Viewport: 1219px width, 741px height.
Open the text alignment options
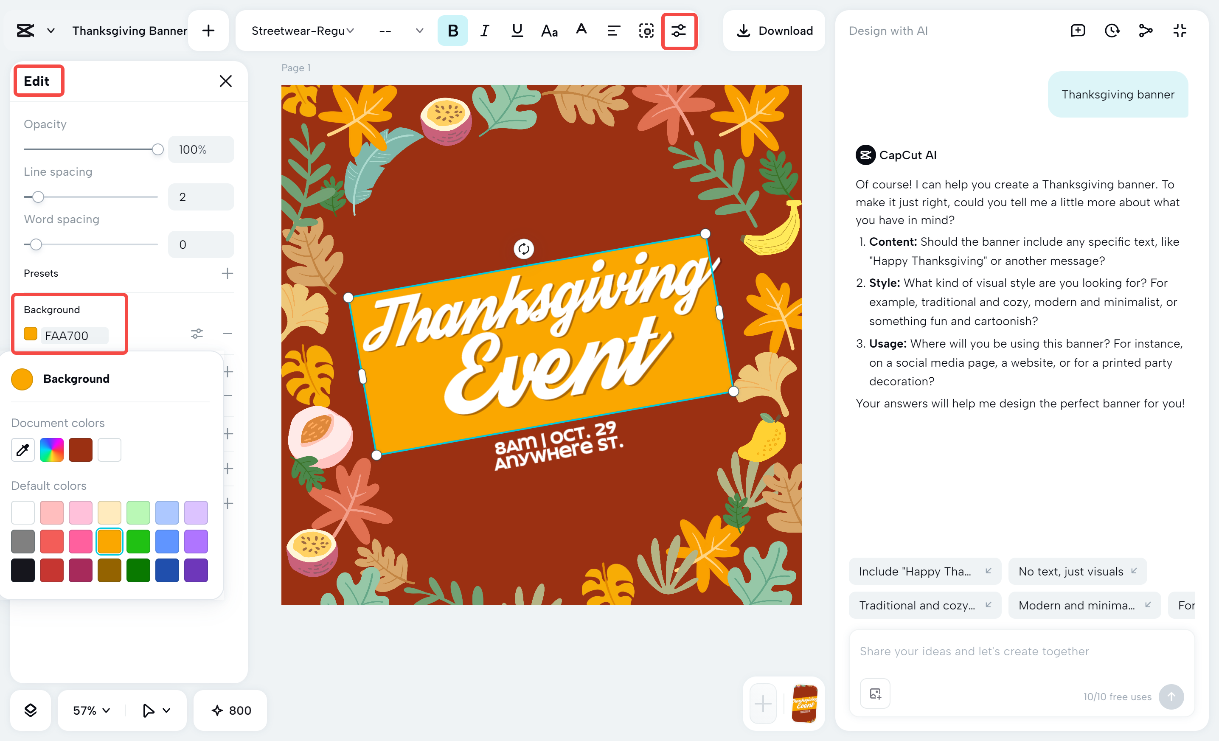coord(613,31)
